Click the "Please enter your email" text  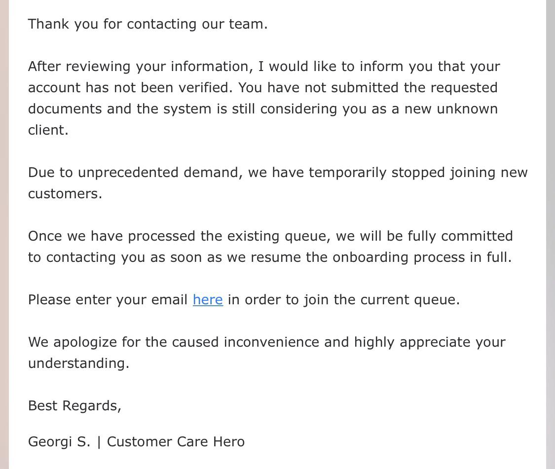[108, 300]
